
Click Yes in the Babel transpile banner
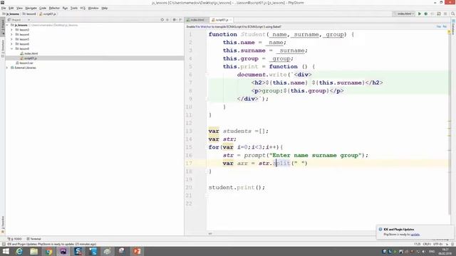(439, 27)
